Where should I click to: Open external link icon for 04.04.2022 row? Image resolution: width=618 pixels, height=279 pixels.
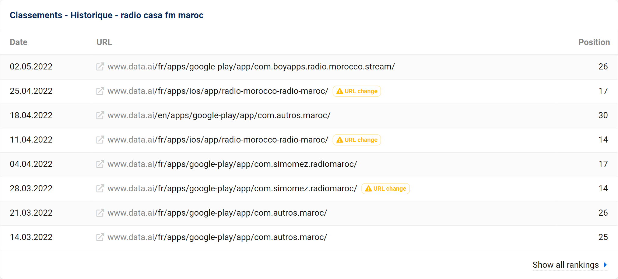click(x=100, y=164)
